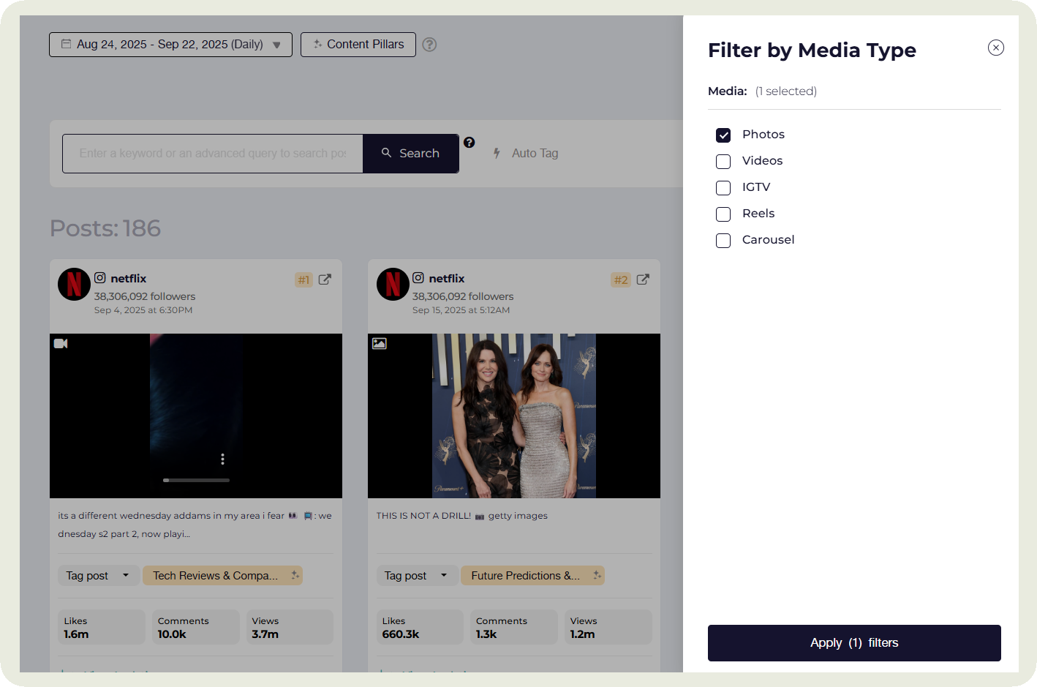Click the photo icon on the second post thumbnail

click(x=379, y=343)
